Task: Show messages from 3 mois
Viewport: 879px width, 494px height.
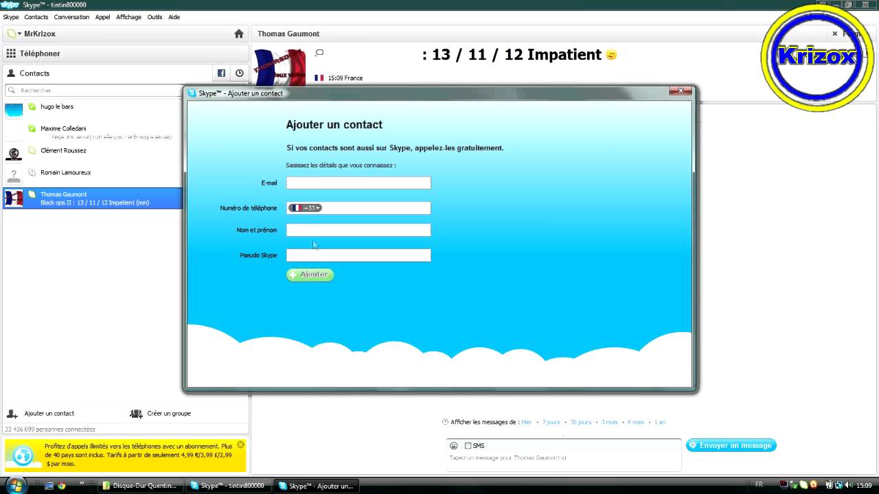Action: tap(610, 422)
